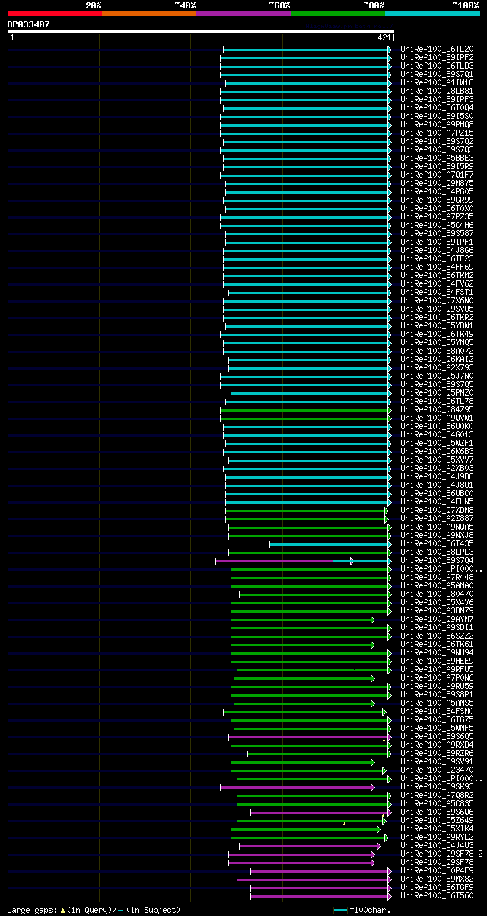Select hit label UniRef100_B8A072

437,351
